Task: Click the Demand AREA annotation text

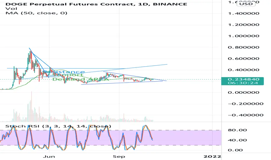Action: coord(81,79)
